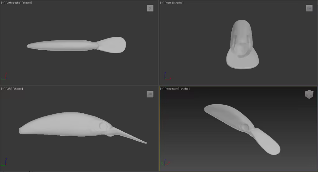Open the [Perspective] point-of-view viewport menu
The height and width of the screenshot is (172, 318).
171,89
